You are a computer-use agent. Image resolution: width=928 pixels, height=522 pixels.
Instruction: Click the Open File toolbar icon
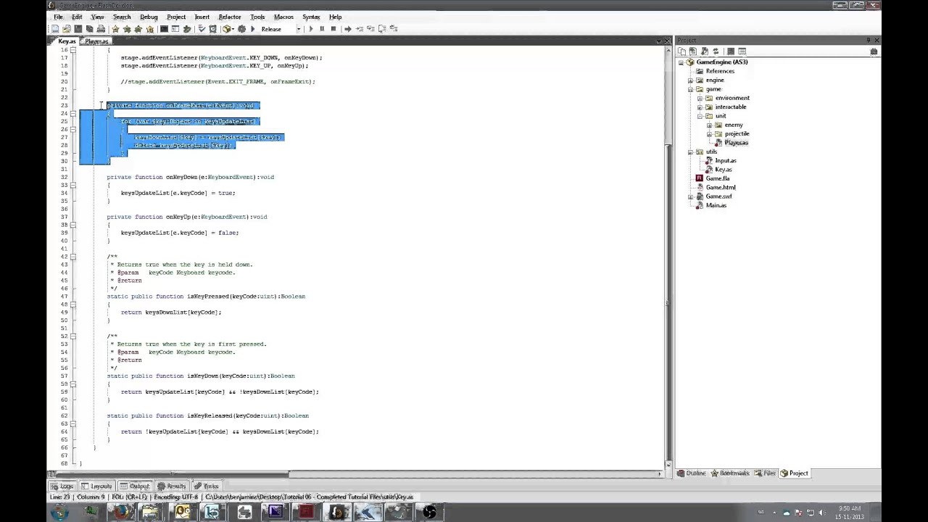point(66,29)
